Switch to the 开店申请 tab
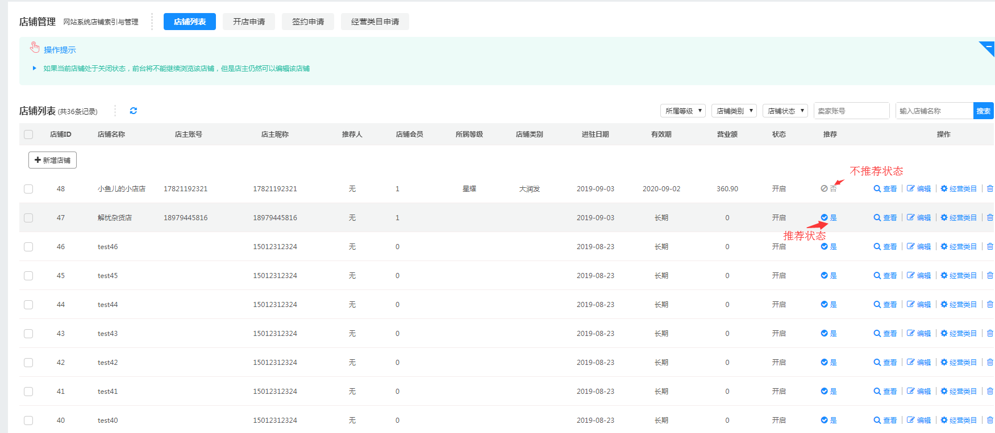This screenshot has height=433, width=995. [249, 22]
